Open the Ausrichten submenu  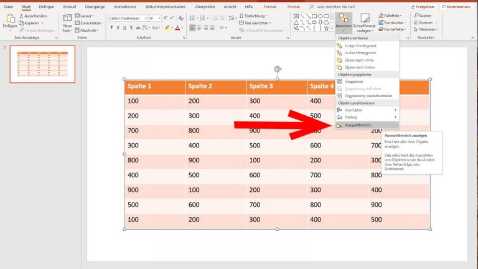coord(367,110)
